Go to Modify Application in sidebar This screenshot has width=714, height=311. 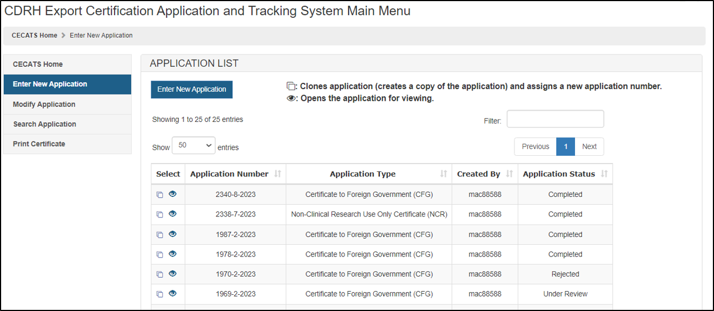point(44,104)
